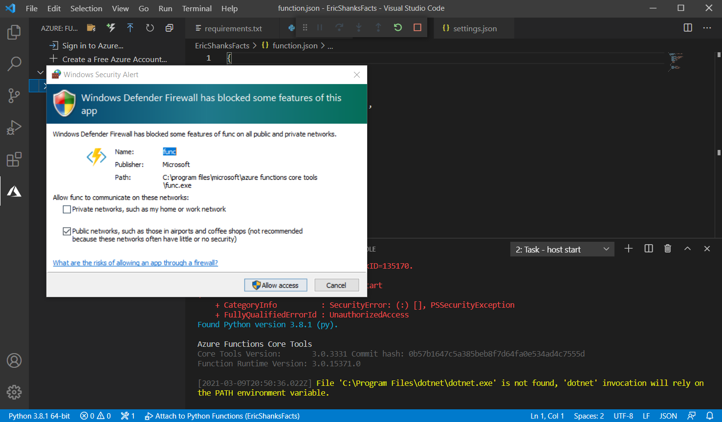The image size is (722, 422).
Task: Open the Extensions view
Action: point(14,159)
